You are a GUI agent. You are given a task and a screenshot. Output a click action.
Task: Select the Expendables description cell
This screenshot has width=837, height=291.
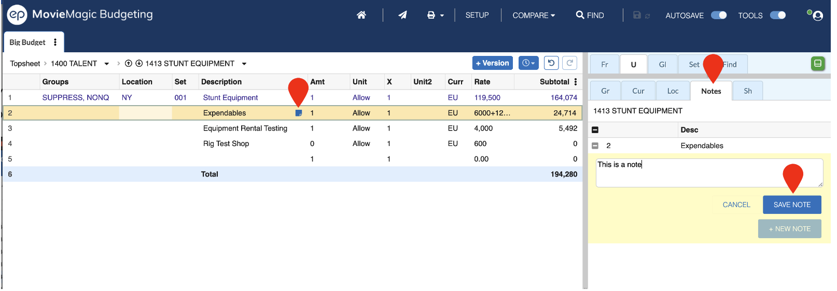(x=225, y=113)
